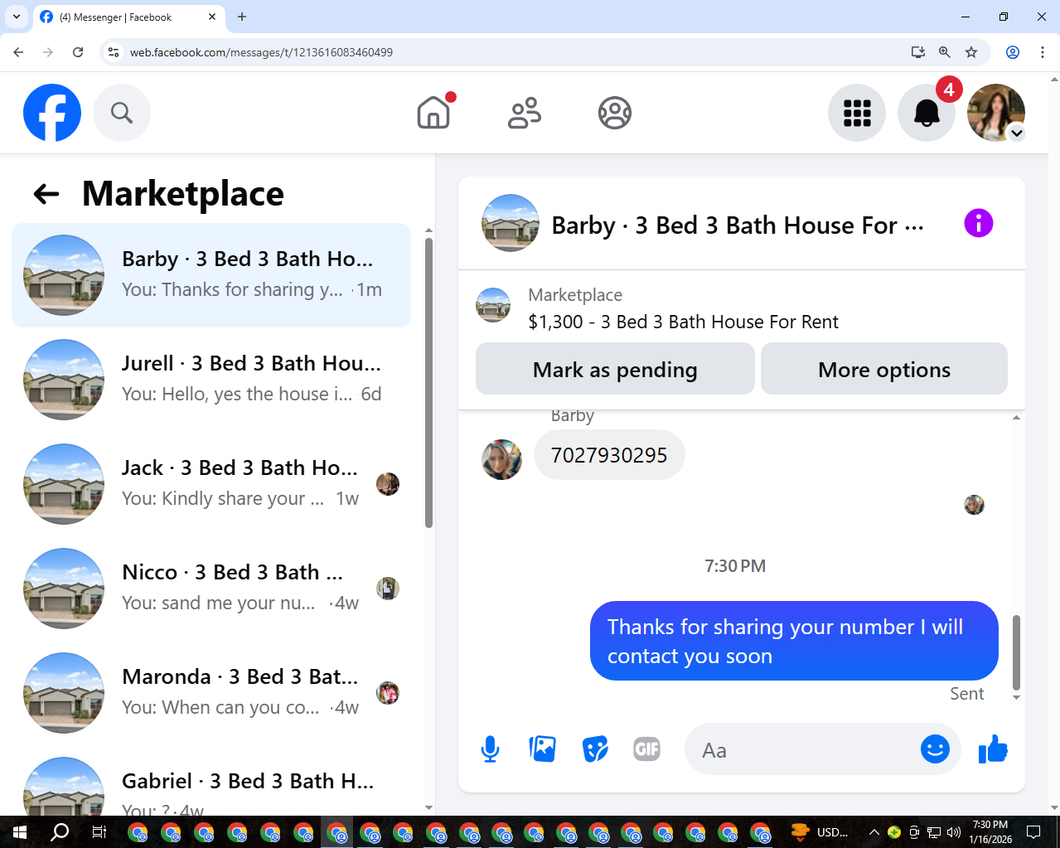This screenshot has height=848, width=1060.
Task: Open the Facebook logo home link
Action: (52, 113)
